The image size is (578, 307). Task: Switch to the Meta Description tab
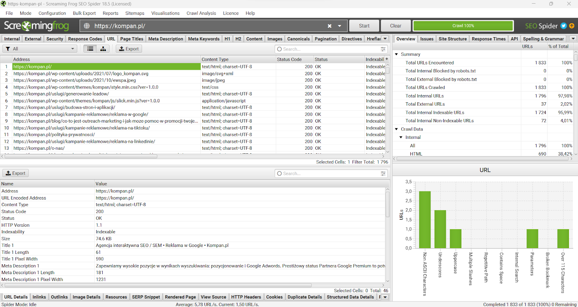coord(166,39)
